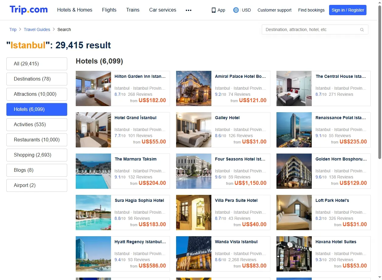Click Havana Hotel Suites title
Viewport: 382px width, 280px height.
point(336,242)
